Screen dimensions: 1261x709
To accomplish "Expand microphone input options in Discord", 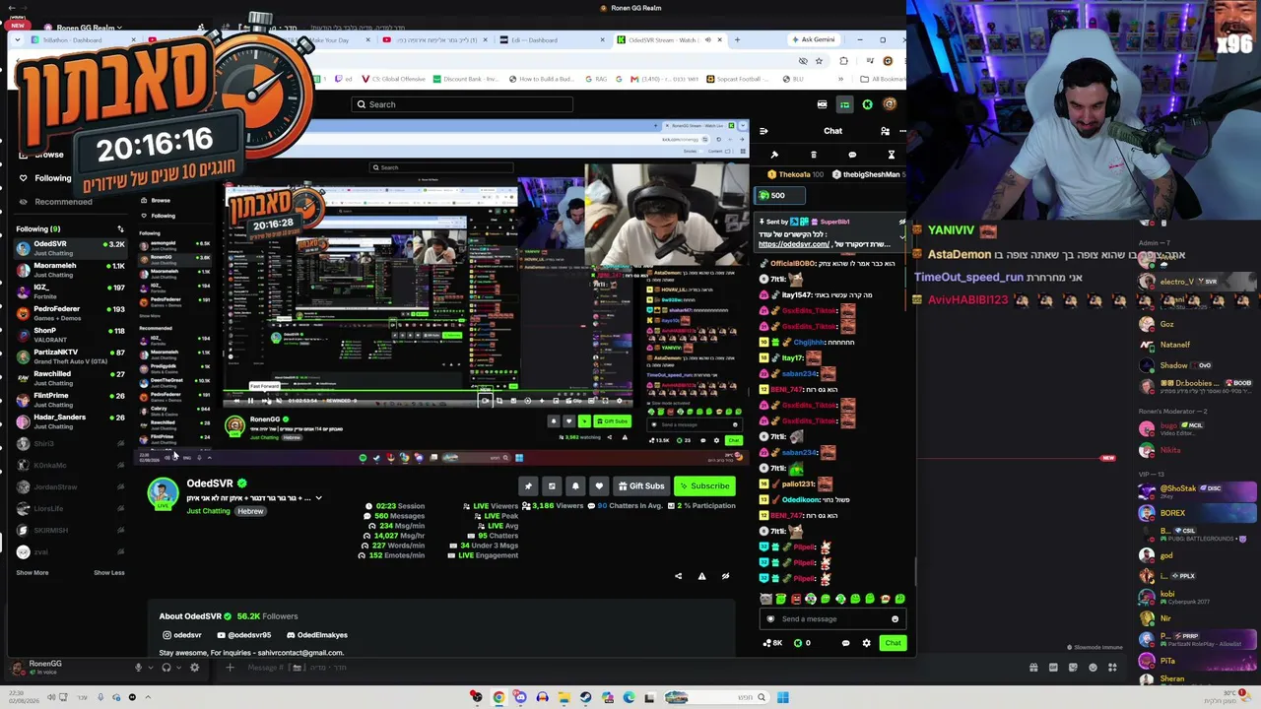I will (x=151, y=668).
